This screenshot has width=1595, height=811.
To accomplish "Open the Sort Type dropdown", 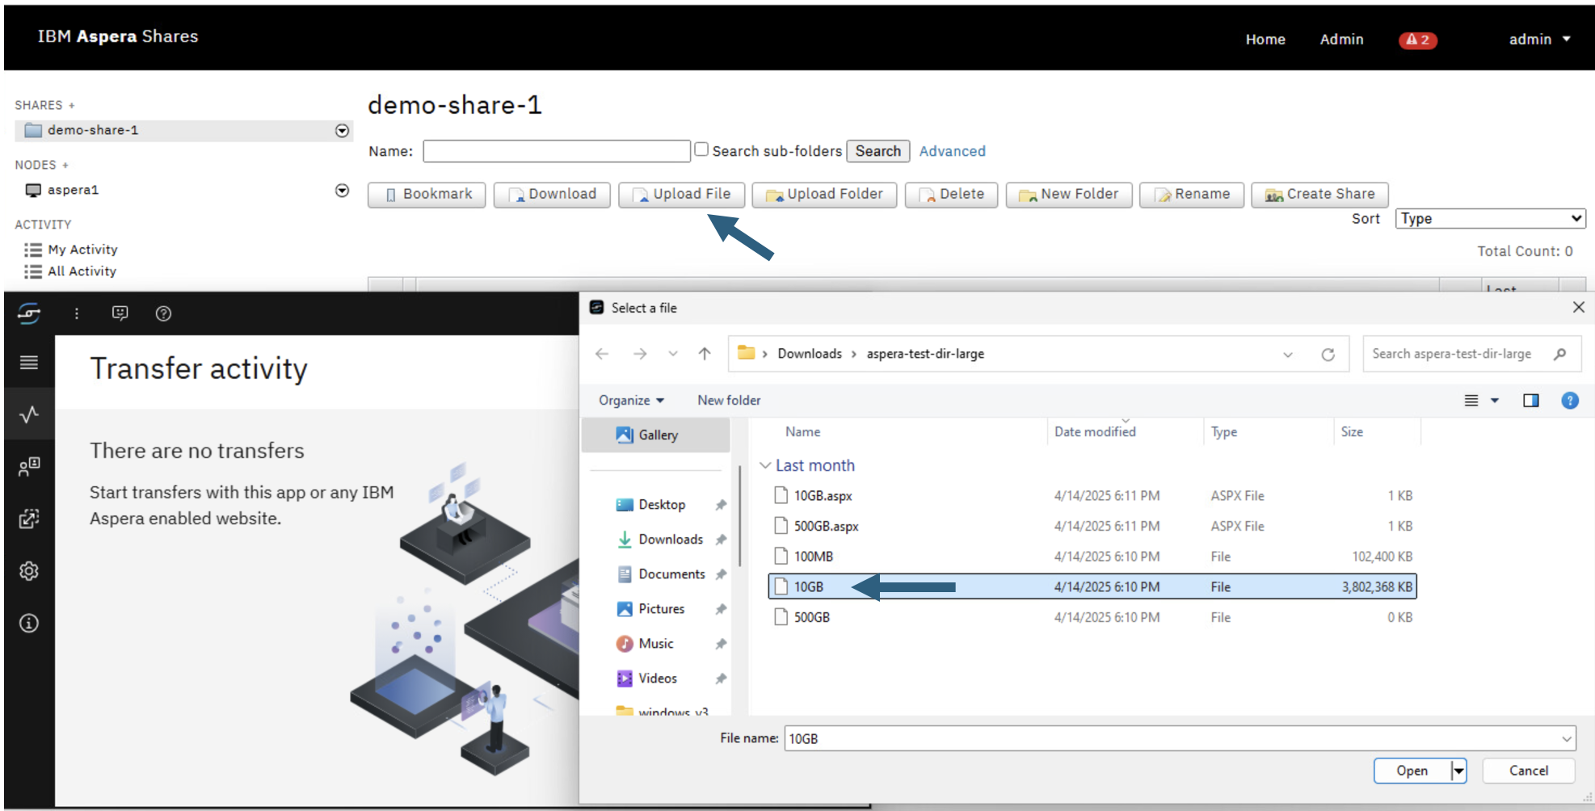I will coord(1490,219).
